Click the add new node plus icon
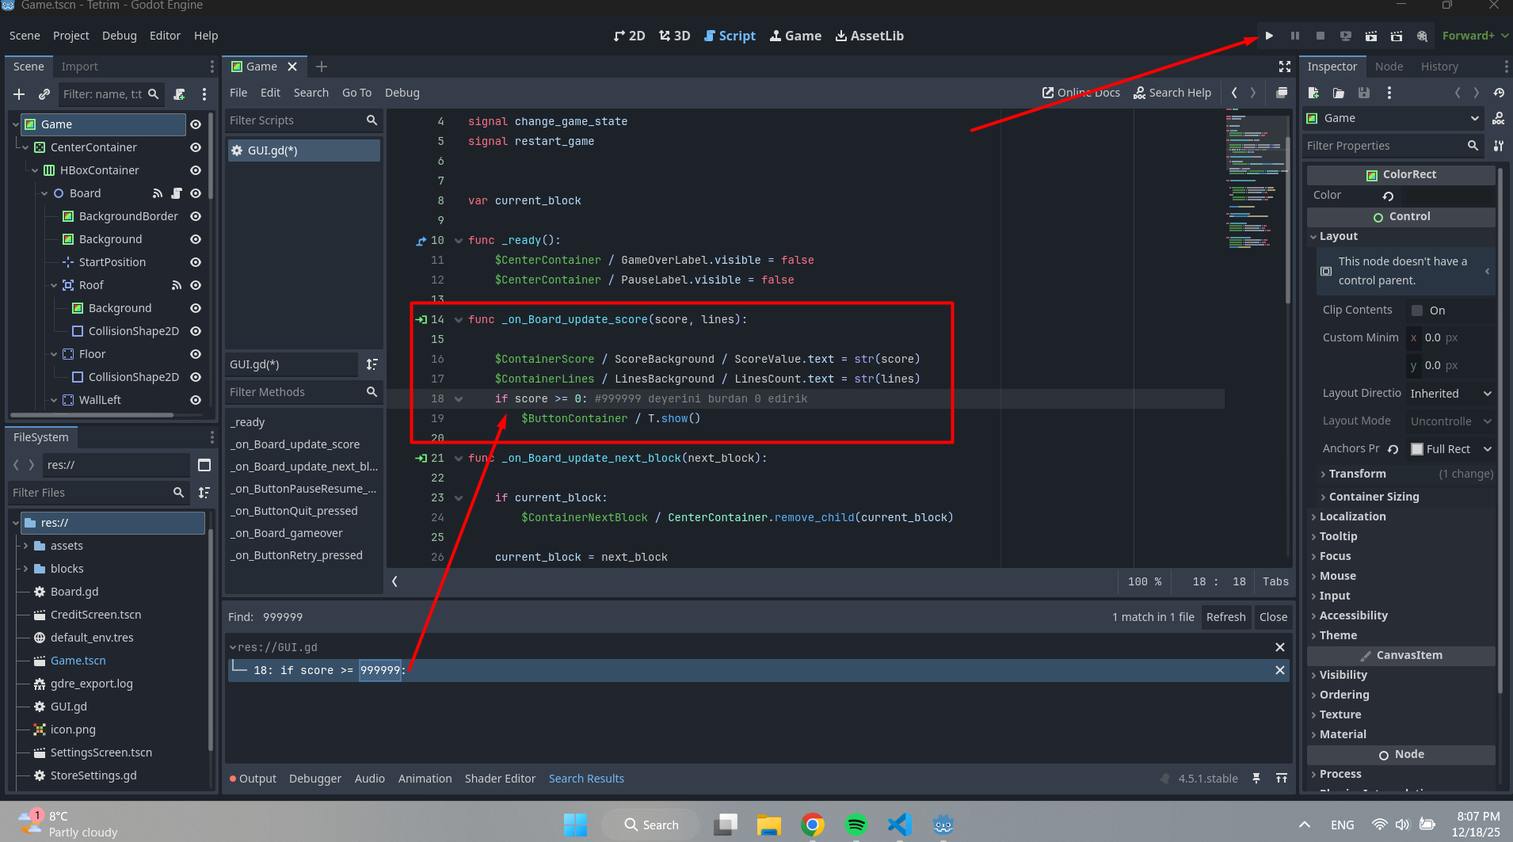 (19, 94)
